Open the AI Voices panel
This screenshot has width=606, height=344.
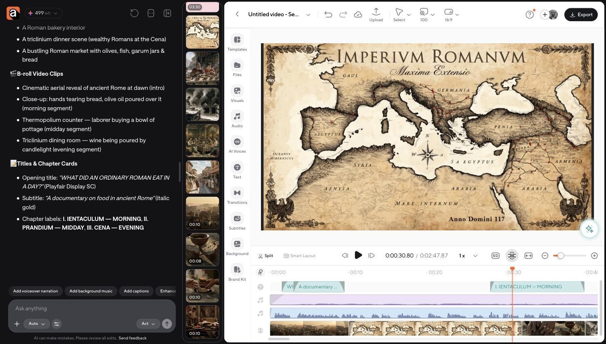[237, 145]
